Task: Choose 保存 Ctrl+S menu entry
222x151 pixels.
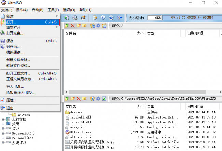Action: pyautogui.click(x=30, y=41)
